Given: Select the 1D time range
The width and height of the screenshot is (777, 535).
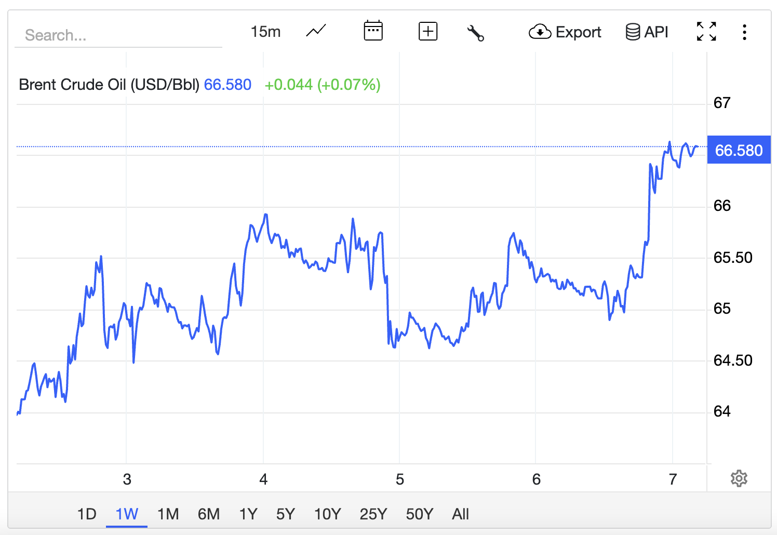Looking at the screenshot, I should [87, 514].
